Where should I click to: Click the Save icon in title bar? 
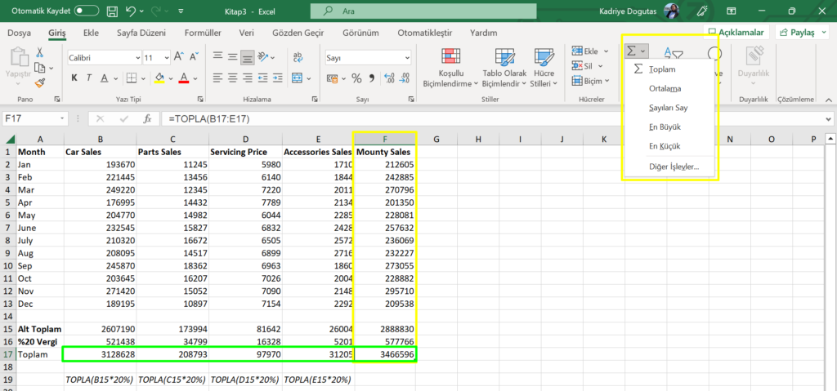[x=111, y=11]
